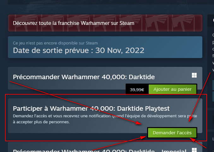Viewport: 214px width, 152px height.
Task: Click the Participer à Darktide Playtest heading
Action: (x=91, y=108)
